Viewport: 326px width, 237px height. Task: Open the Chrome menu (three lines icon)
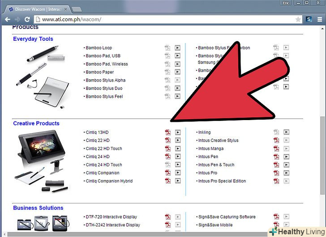tap(320, 19)
